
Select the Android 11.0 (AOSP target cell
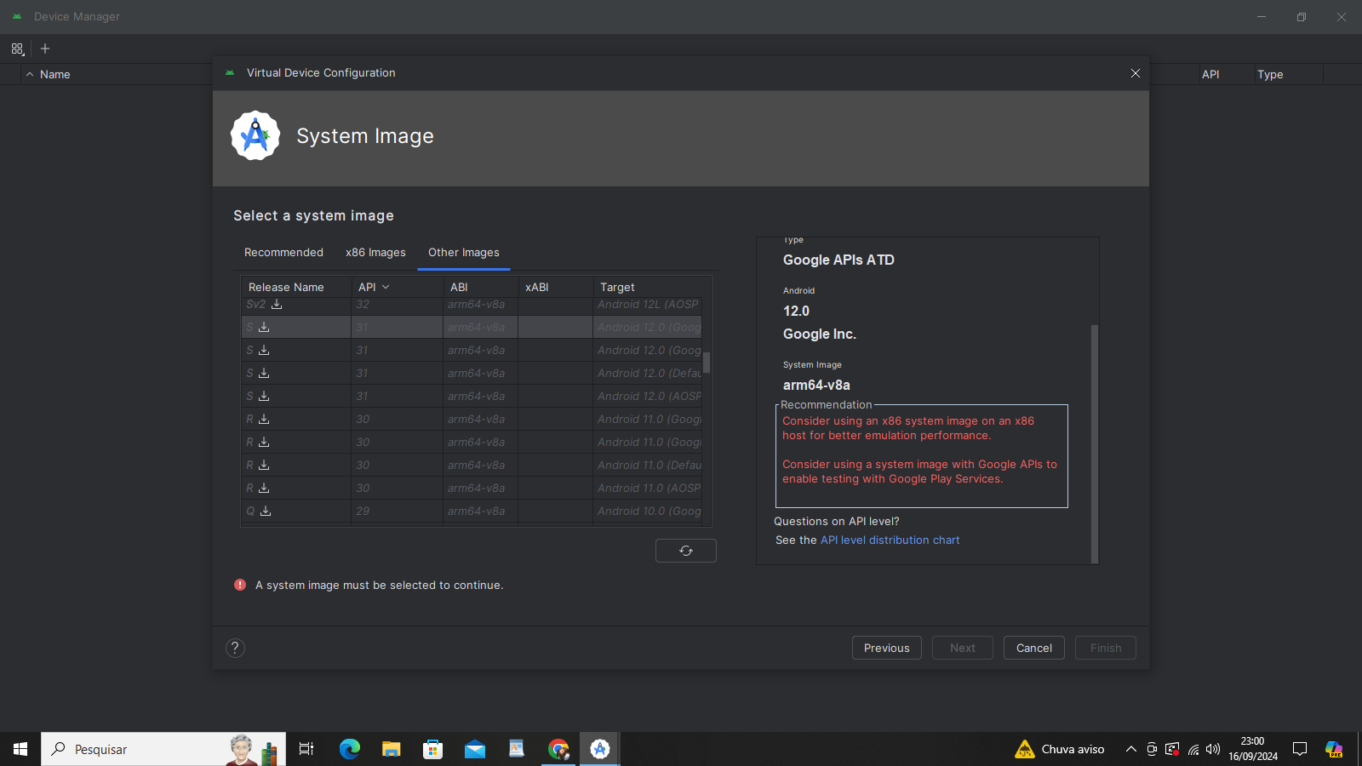[649, 488]
